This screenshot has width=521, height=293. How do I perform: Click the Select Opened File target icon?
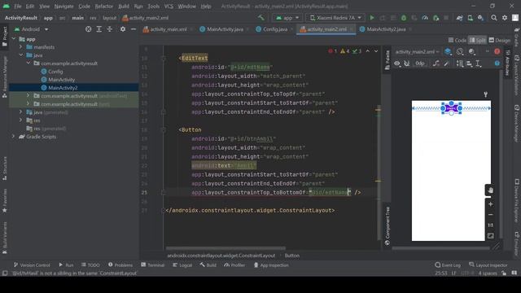(88, 29)
